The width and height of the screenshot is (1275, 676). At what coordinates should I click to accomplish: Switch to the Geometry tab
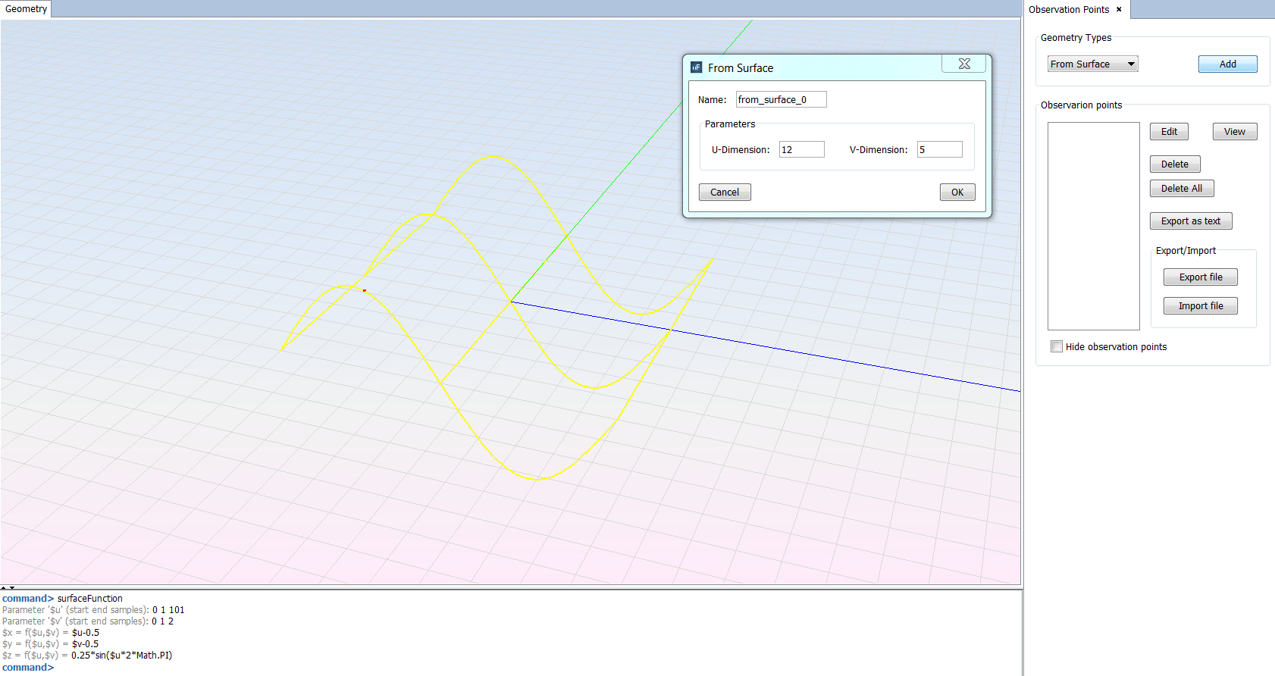[26, 9]
